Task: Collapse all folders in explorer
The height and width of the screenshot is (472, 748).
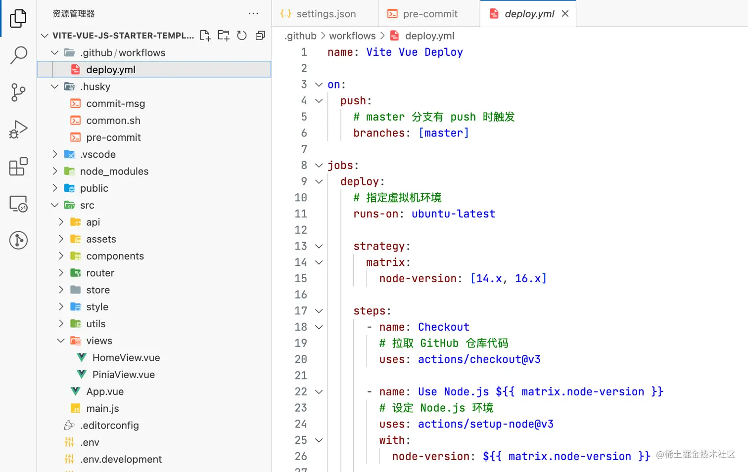Action: [x=260, y=36]
